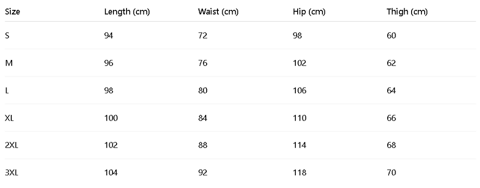Select the 2XL size row label
The image size is (480, 188).
pos(11,145)
